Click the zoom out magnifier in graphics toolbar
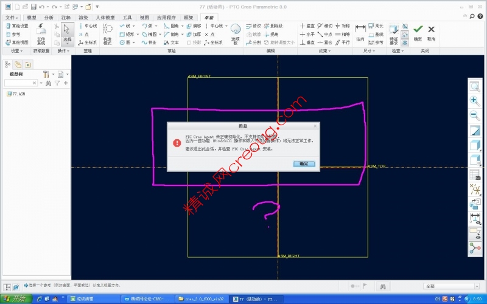 pyautogui.click(x=475, y=116)
